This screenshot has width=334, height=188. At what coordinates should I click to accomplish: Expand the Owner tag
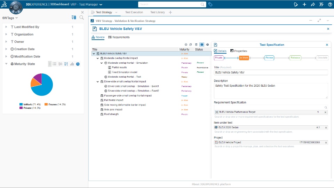click(6, 41)
